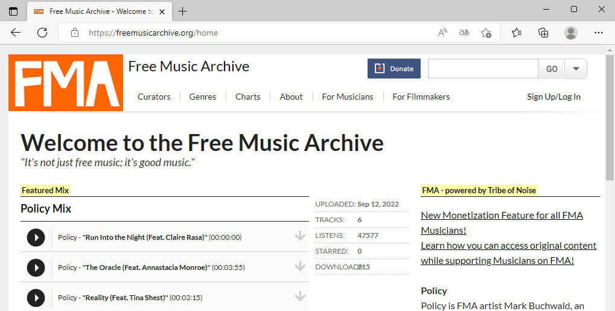Add this page to favorites star
The width and height of the screenshot is (615, 311).
[x=486, y=33]
